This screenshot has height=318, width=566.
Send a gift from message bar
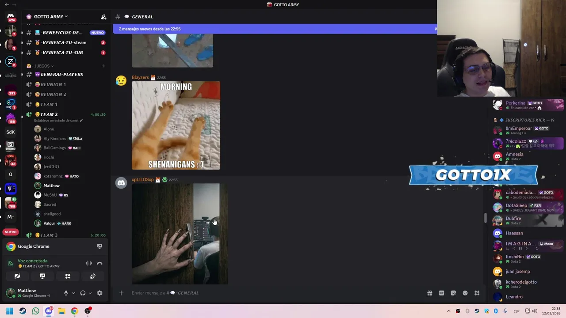pos(429,293)
